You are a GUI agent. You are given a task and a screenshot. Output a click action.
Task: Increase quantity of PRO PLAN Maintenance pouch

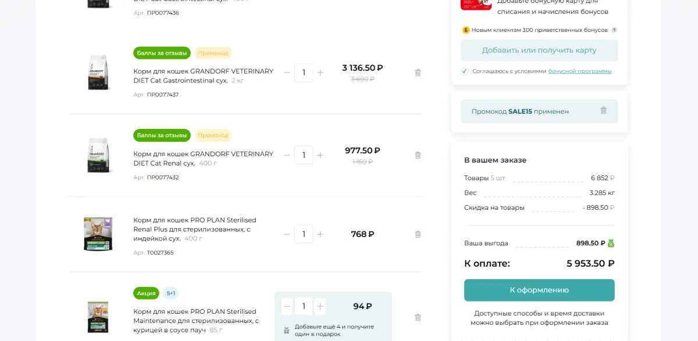pos(320,306)
